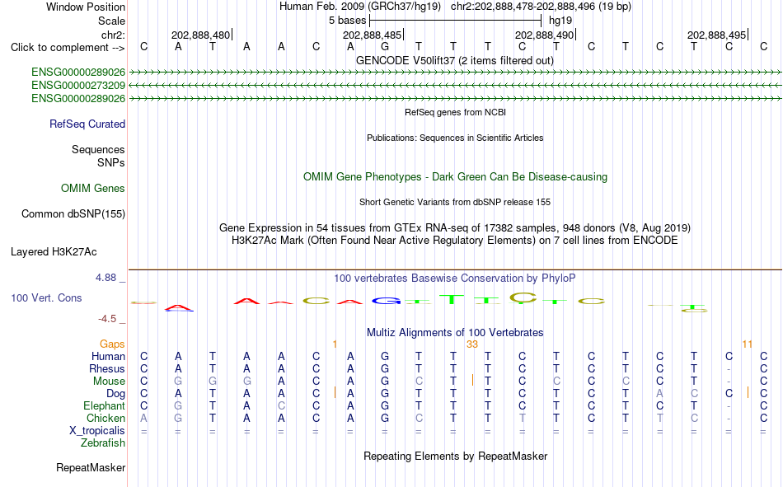Screen dimensions: 783x487
Task: Select the Zebrafish alignment row label
Action: [x=103, y=443]
